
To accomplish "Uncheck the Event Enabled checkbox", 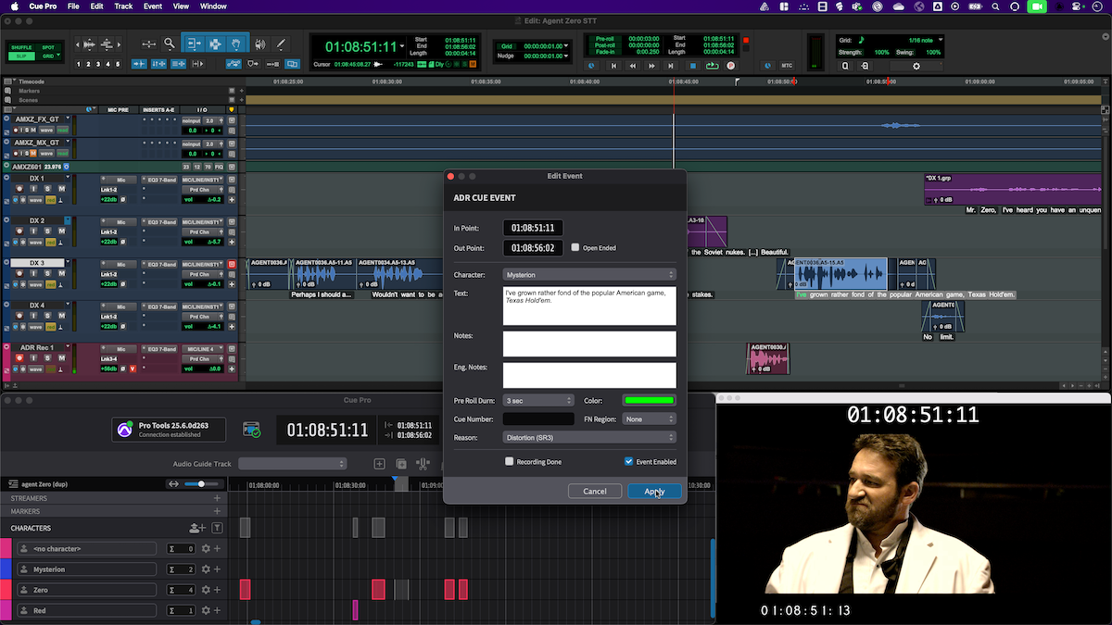I will pos(629,461).
